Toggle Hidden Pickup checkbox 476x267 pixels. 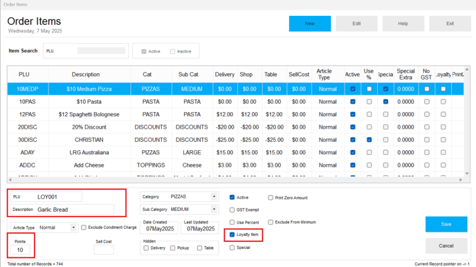click(173, 248)
